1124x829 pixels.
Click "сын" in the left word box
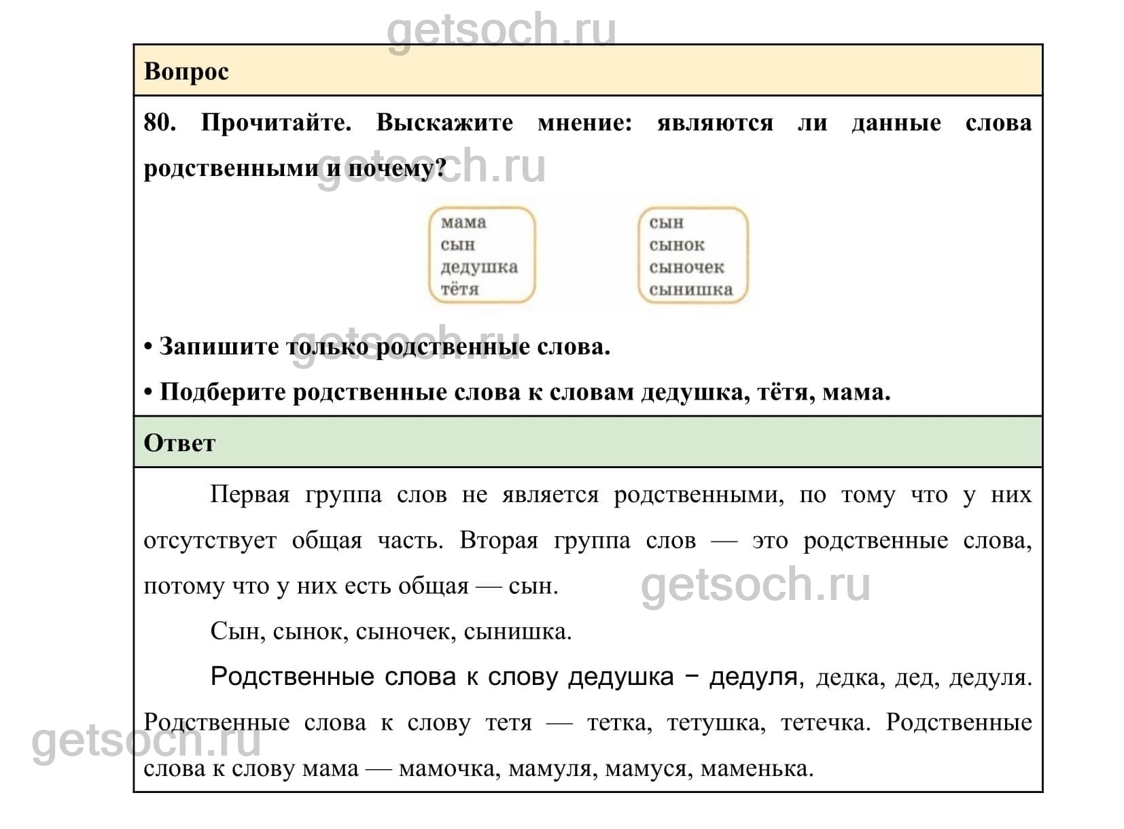(x=458, y=245)
